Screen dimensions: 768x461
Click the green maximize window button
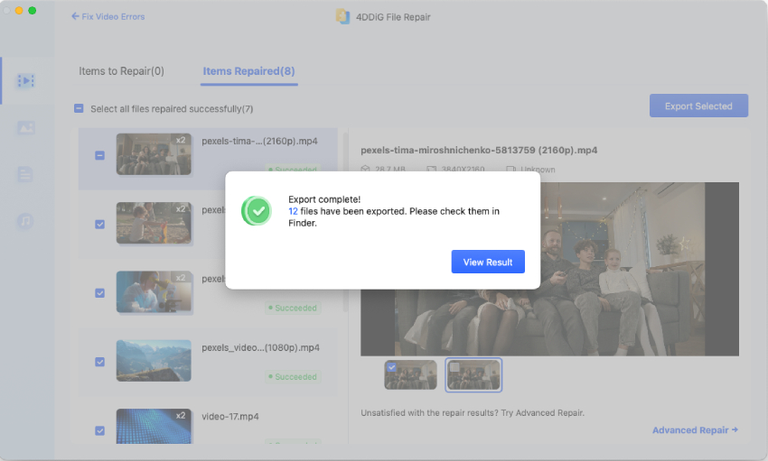pos(33,10)
